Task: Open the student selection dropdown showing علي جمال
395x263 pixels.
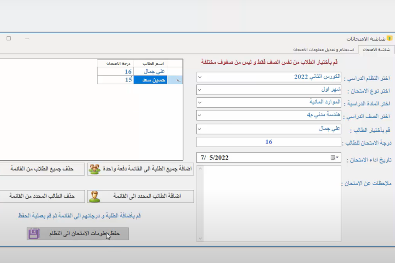Action: coord(200,129)
